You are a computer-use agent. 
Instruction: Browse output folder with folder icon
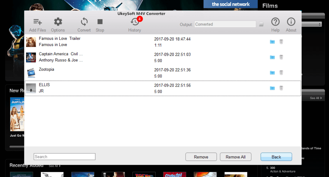[261, 24]
